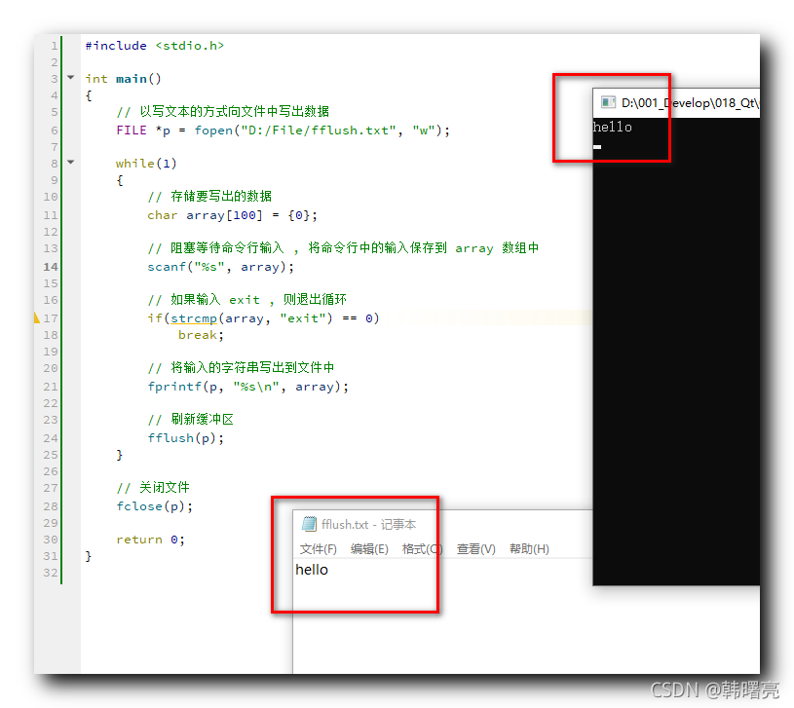Image resolution: width=794 pixels, height=708 pixels.
Task: Click the 'fflush(p);' statement
Action: point(185,438)
